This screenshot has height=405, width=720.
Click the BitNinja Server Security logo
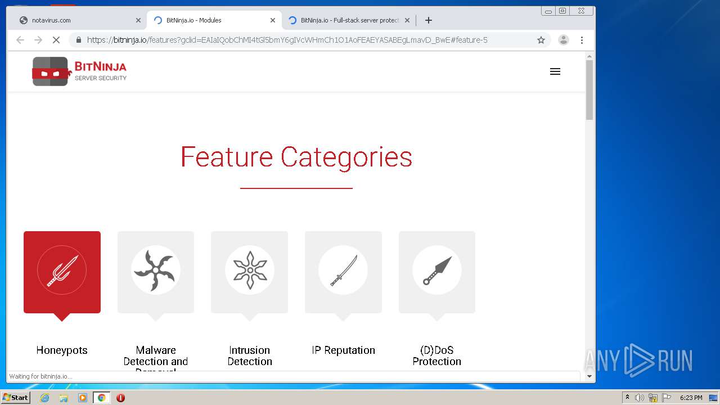coord(79,71)
